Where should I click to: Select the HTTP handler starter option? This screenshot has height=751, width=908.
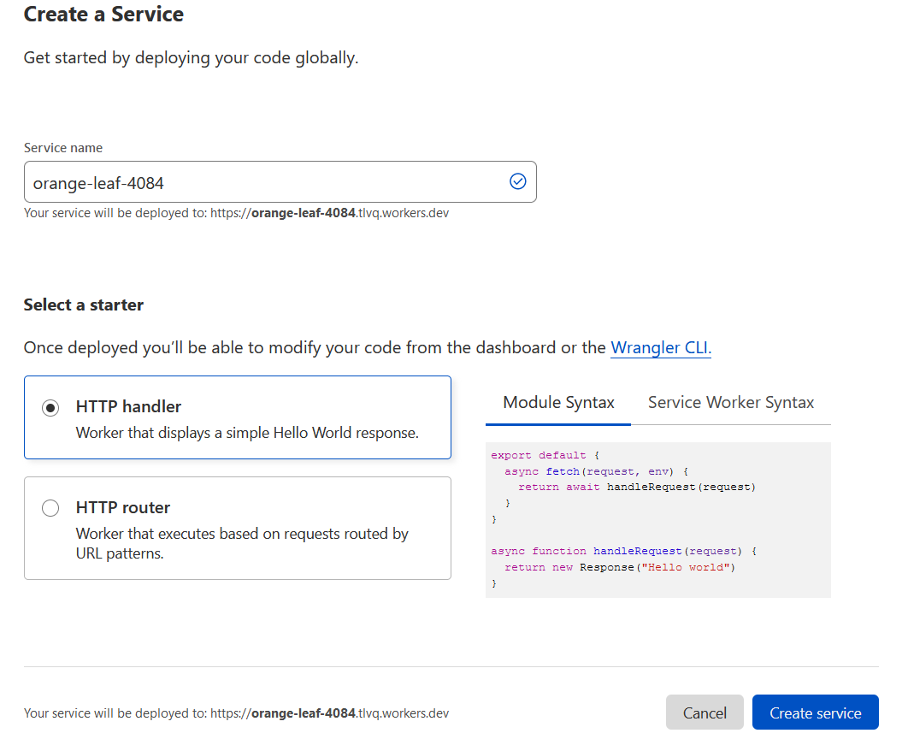[50, 407]
